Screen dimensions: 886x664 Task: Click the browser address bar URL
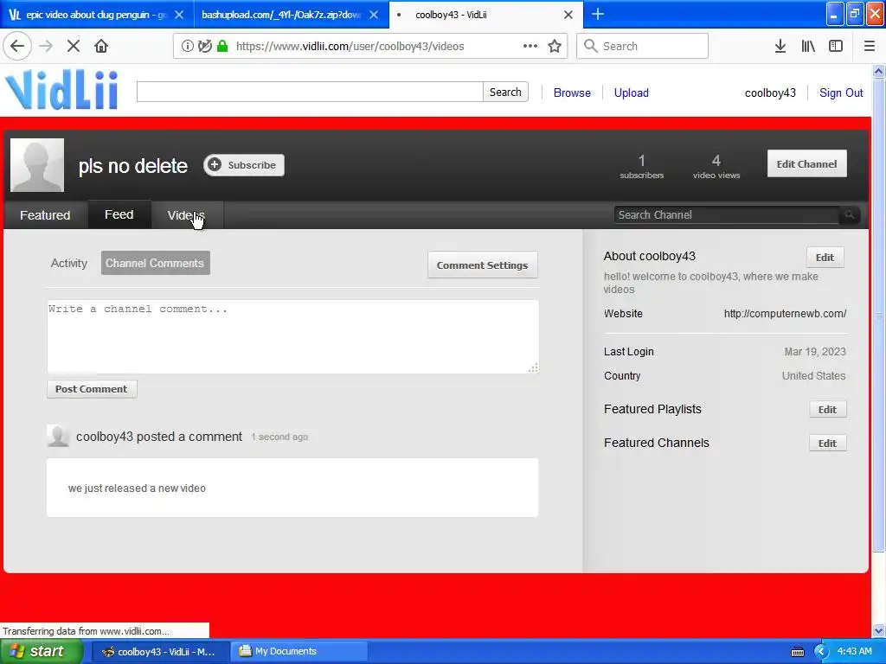(350, 47)
